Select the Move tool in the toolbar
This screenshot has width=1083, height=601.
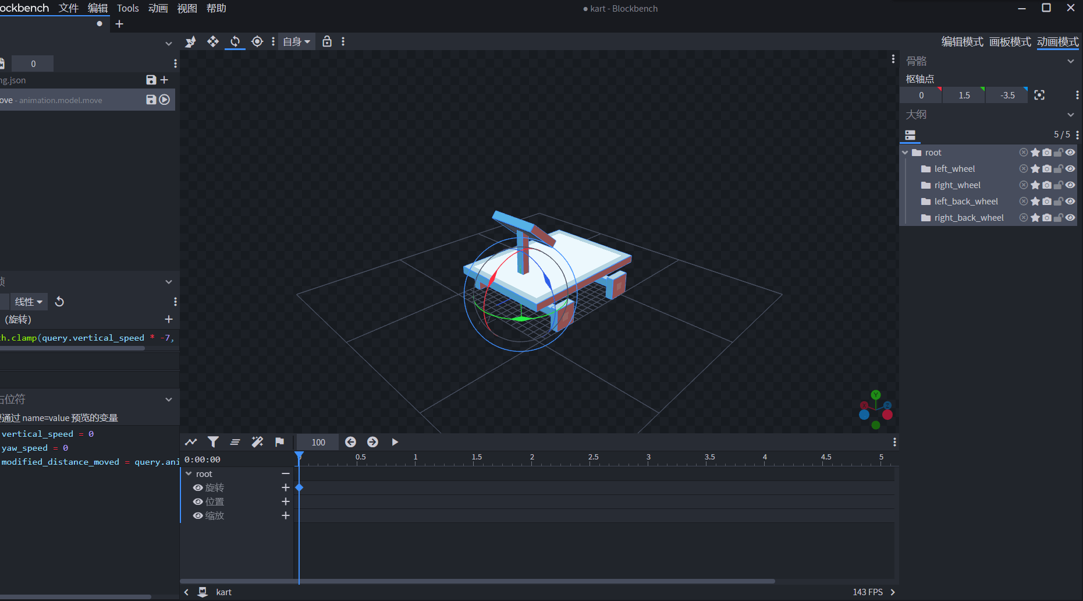tap(213, 41)
